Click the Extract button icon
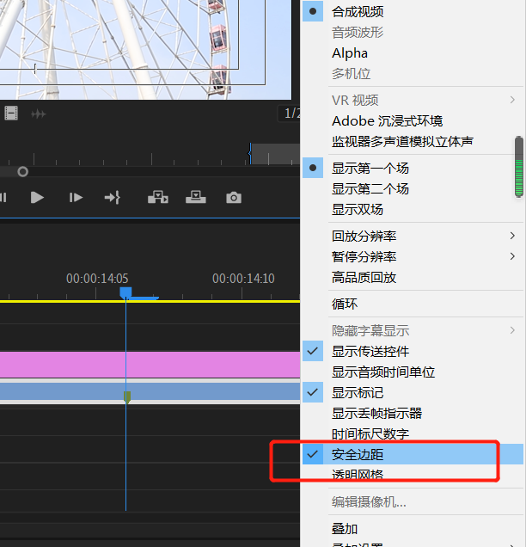The width and height of the screenshot is (526, 547). pyautogui.click(x=196, y=198)
